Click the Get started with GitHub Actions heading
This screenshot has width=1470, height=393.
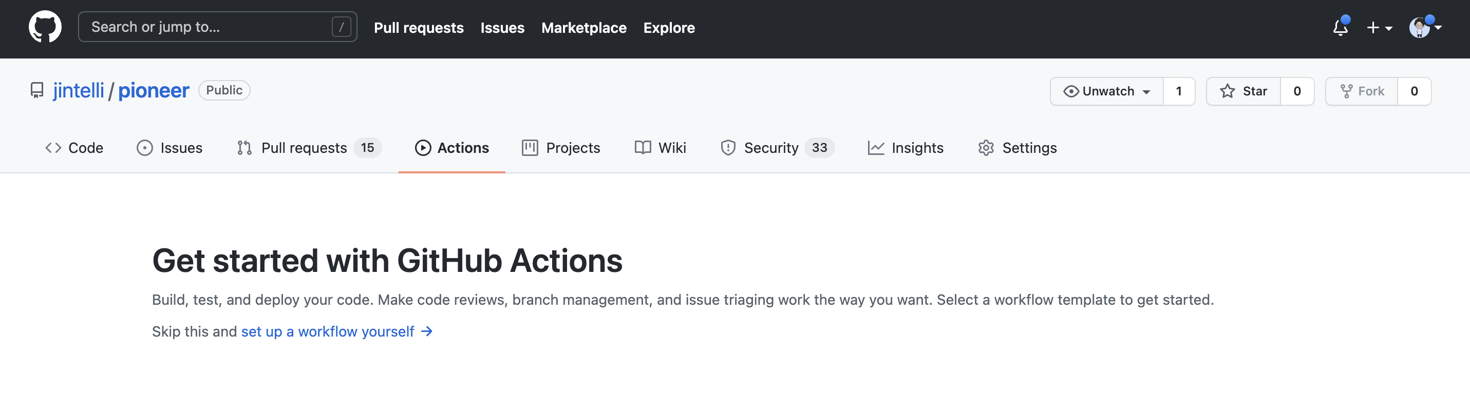coord(387,261)
